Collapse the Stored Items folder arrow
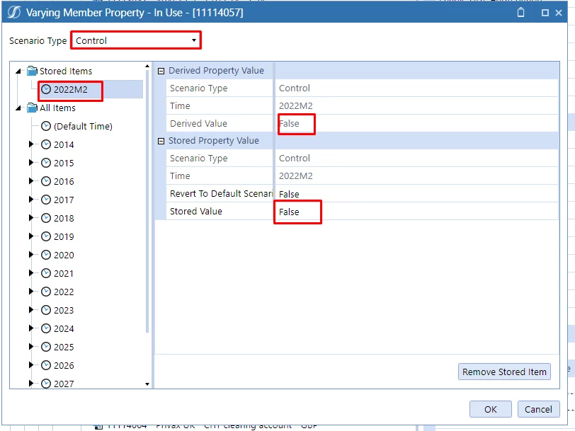The width and height of the screenshot is (575, 431). point(18,71)
